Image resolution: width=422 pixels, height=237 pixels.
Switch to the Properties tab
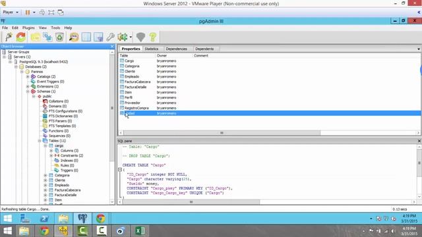131,49
